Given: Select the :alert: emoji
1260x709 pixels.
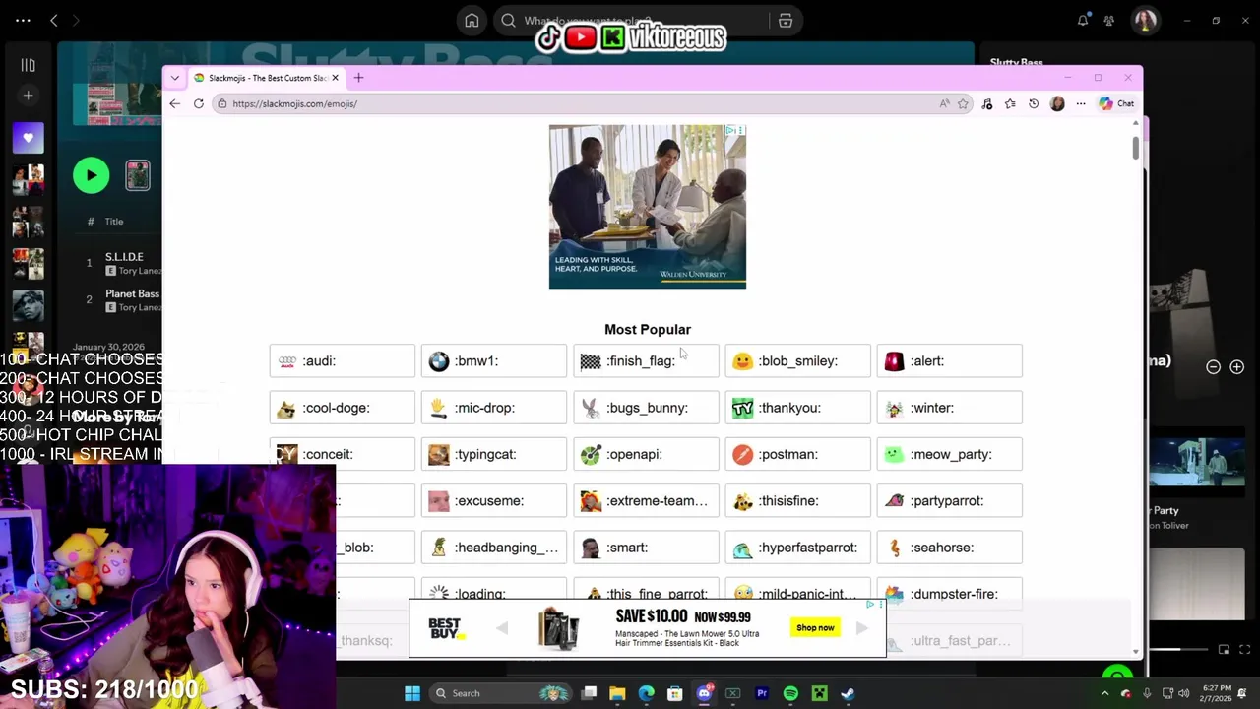Looking at the screenshot, I should pos(950,361).
